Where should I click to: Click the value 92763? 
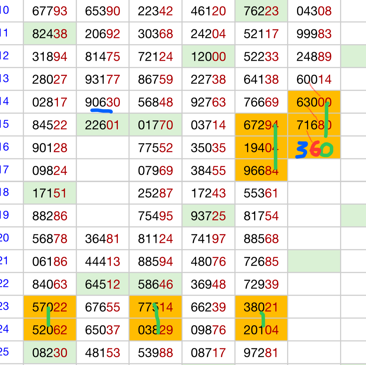pyautogui.click(x=208, y=102)
